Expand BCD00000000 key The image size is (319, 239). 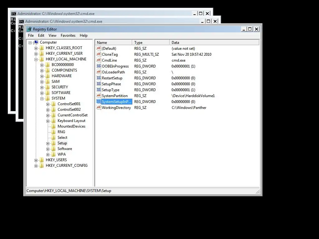tap(42, 65)
